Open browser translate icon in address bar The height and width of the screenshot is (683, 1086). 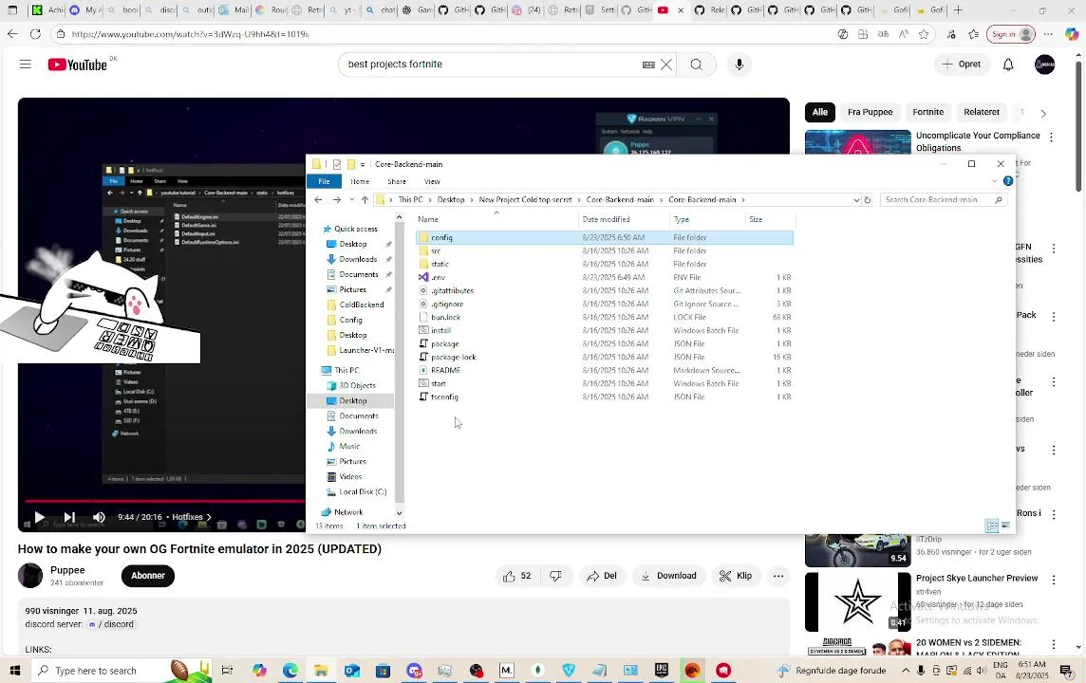coord(883,34)
